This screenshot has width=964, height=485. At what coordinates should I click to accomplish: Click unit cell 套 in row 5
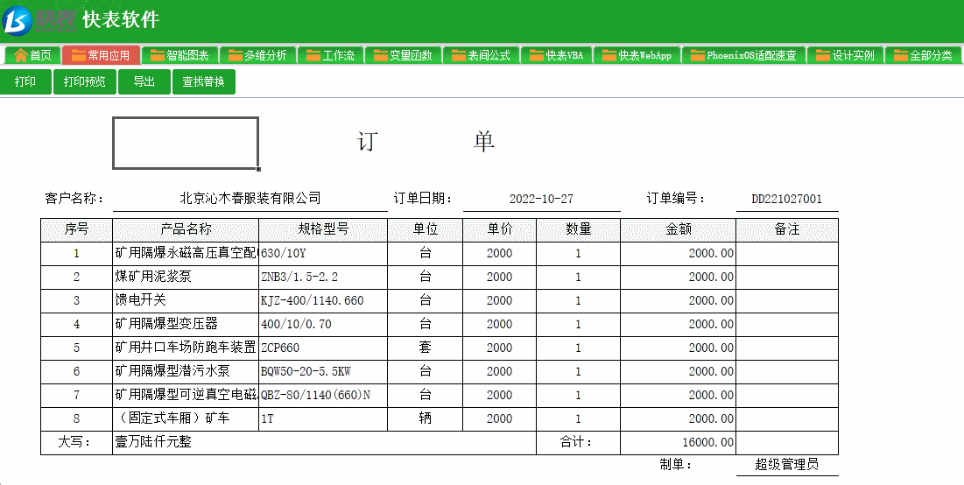coord(426,348)
